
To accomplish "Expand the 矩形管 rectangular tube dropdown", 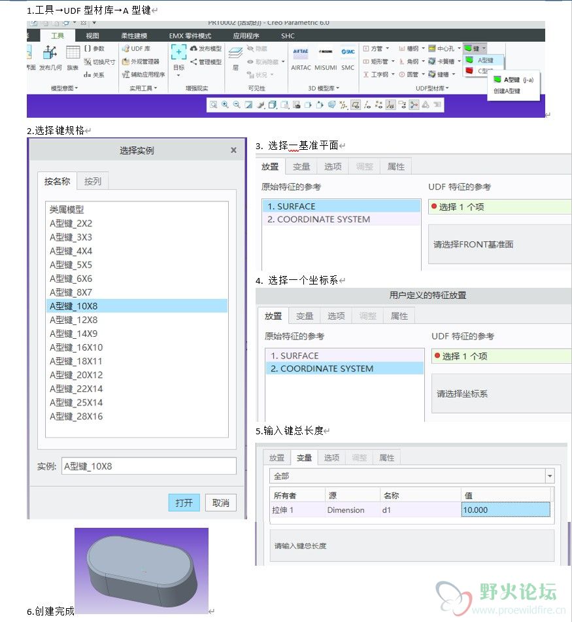I will (x=394, y=61).
